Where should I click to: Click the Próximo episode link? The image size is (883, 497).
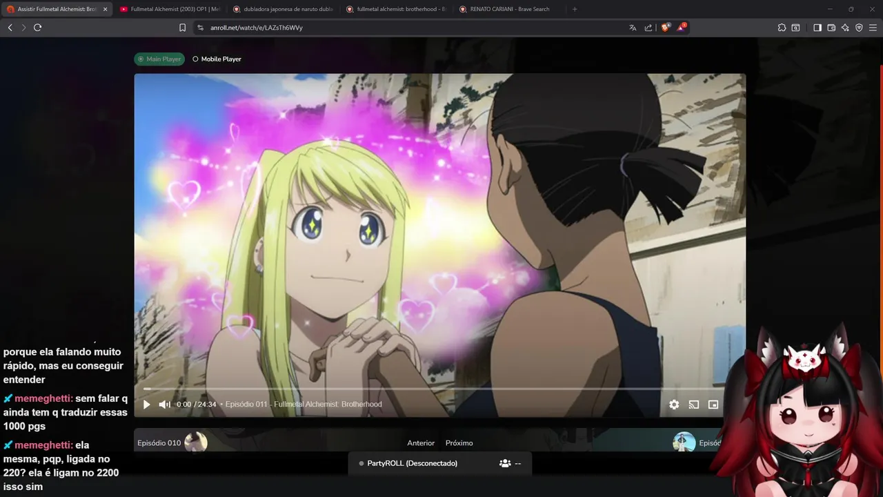(459, 443)
